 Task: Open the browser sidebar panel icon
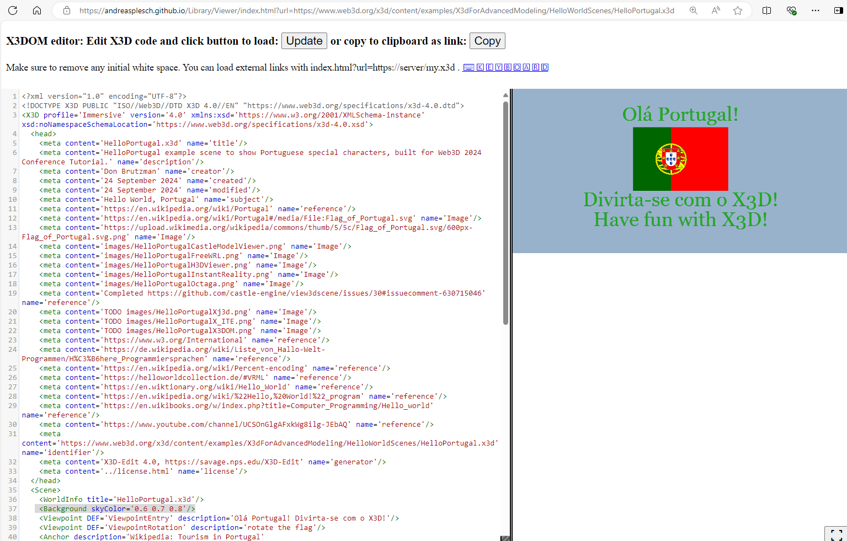pos(838,10)
